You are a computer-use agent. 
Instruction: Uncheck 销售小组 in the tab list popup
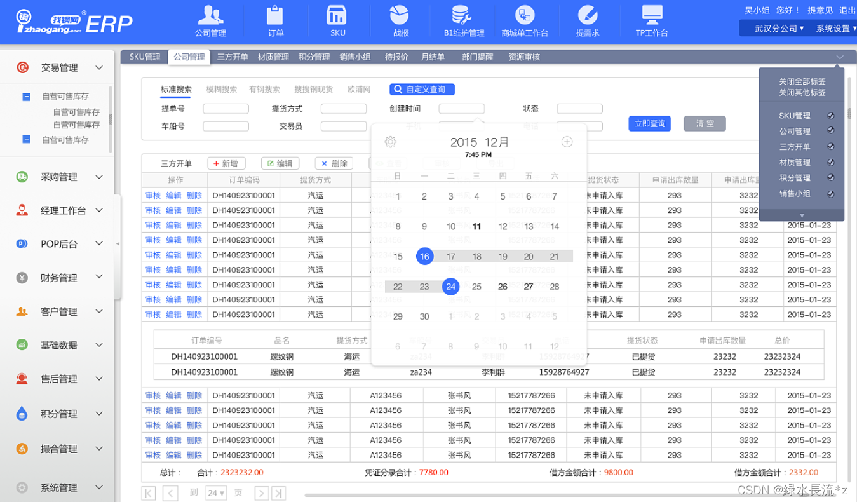click(831, 194)
